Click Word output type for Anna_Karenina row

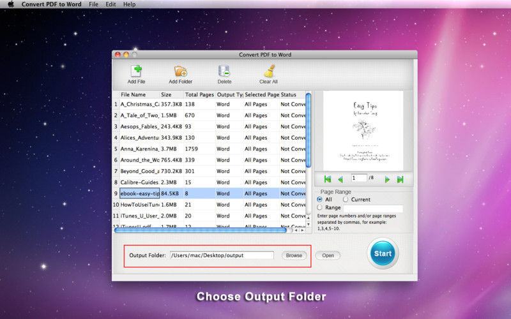229,149
